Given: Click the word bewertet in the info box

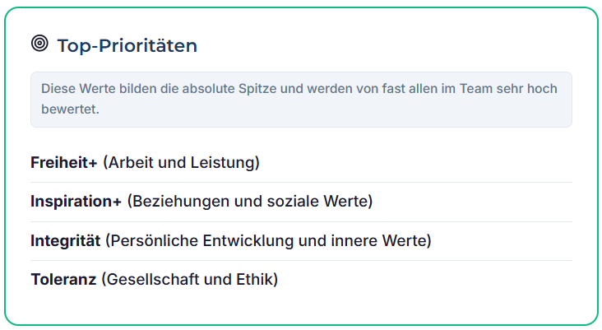Looking at the screenshot, I should click(x=70, y=108).
